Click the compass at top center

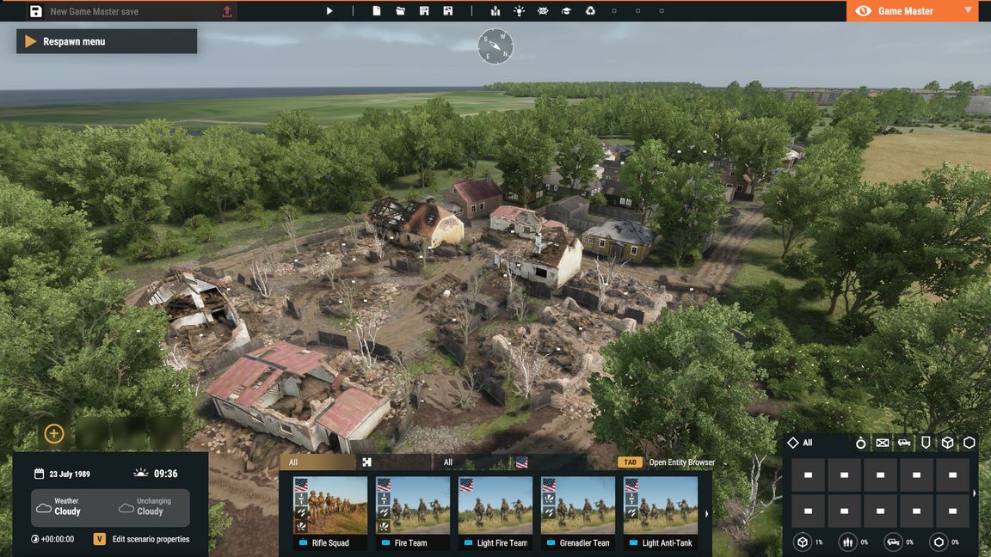pyautogui.click(x=495, y=46)
